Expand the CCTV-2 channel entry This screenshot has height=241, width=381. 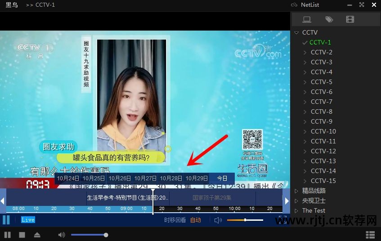pos(305,52)
